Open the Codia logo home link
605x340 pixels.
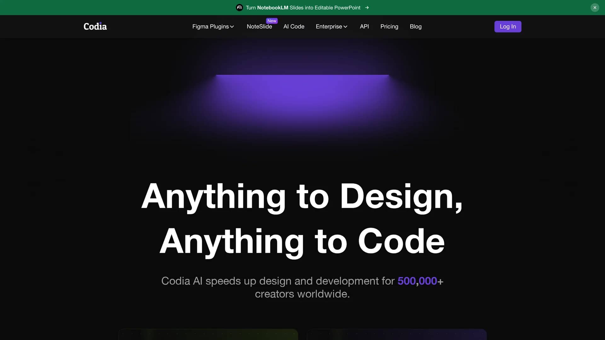95,26
